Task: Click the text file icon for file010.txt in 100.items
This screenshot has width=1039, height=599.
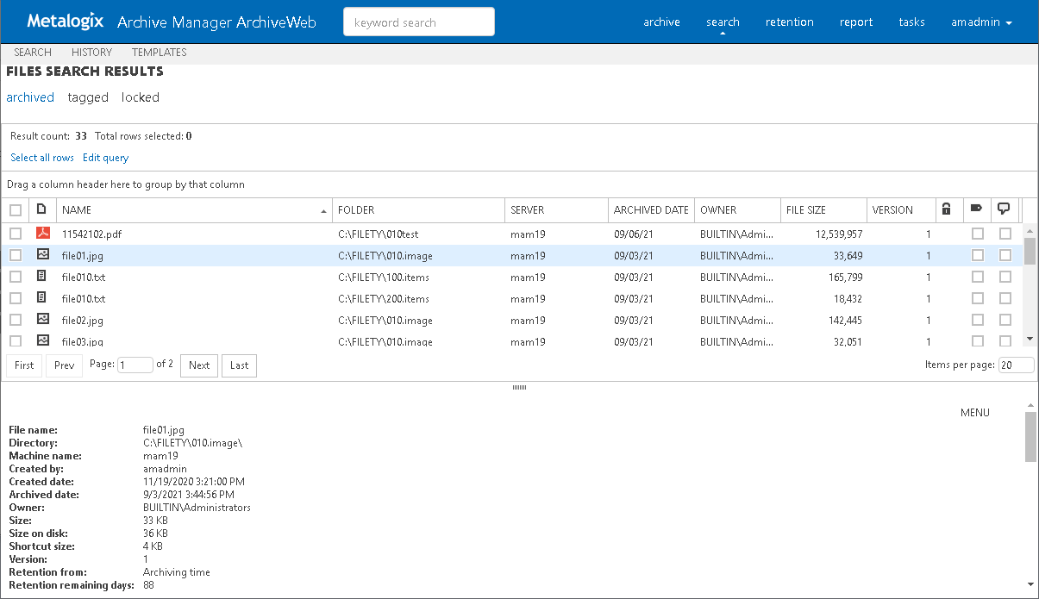Action: pos(42,277)
